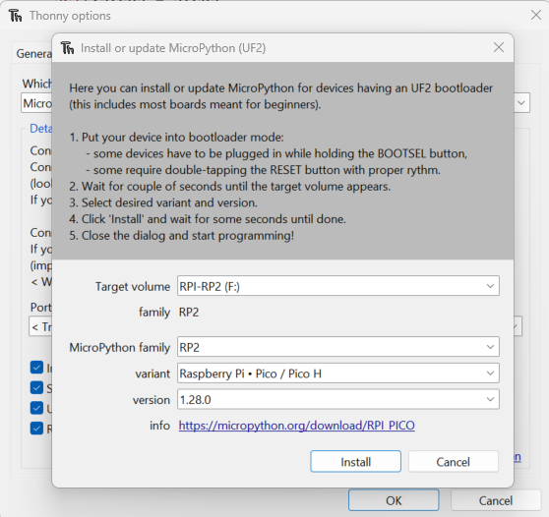Click the Install button

[356, 462]
